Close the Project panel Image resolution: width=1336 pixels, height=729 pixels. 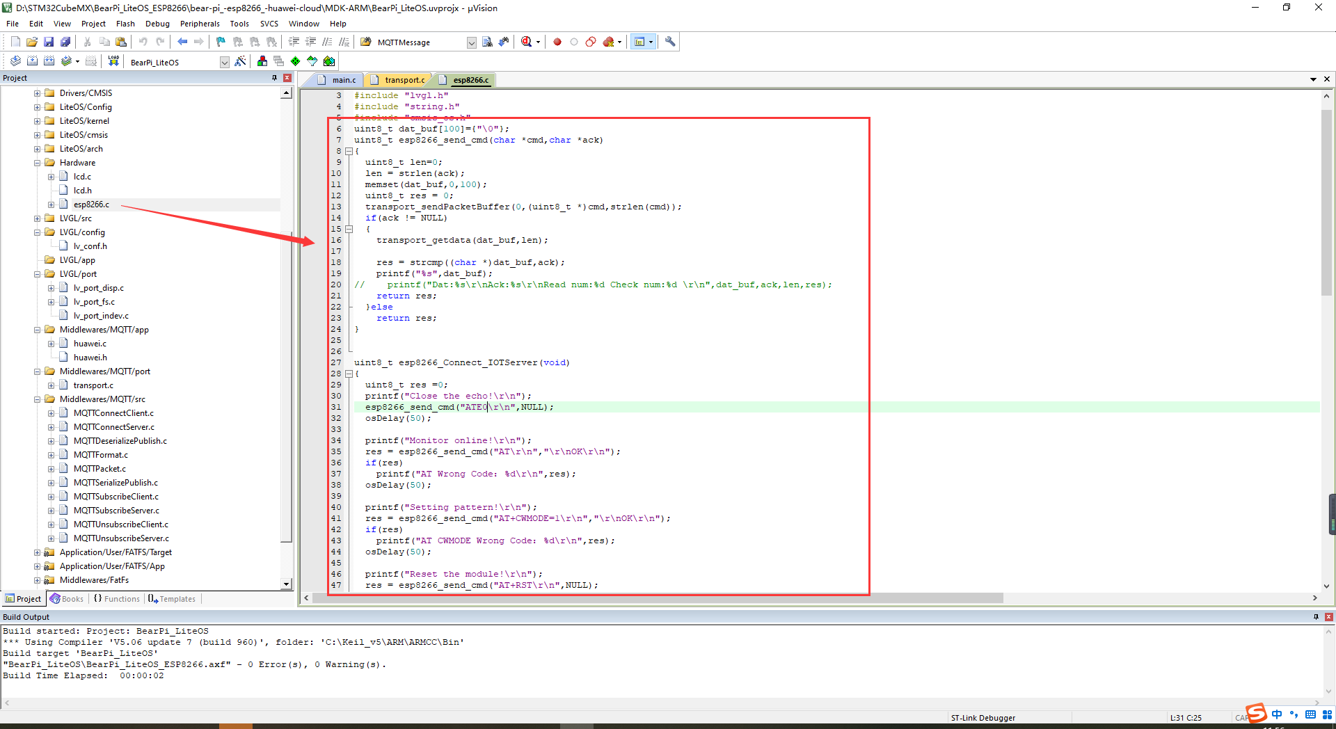pos(287,78)
